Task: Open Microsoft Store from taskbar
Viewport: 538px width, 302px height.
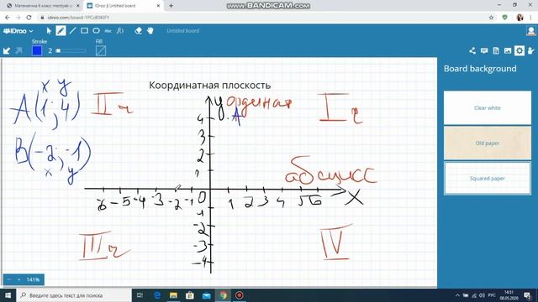Action: 190,295
